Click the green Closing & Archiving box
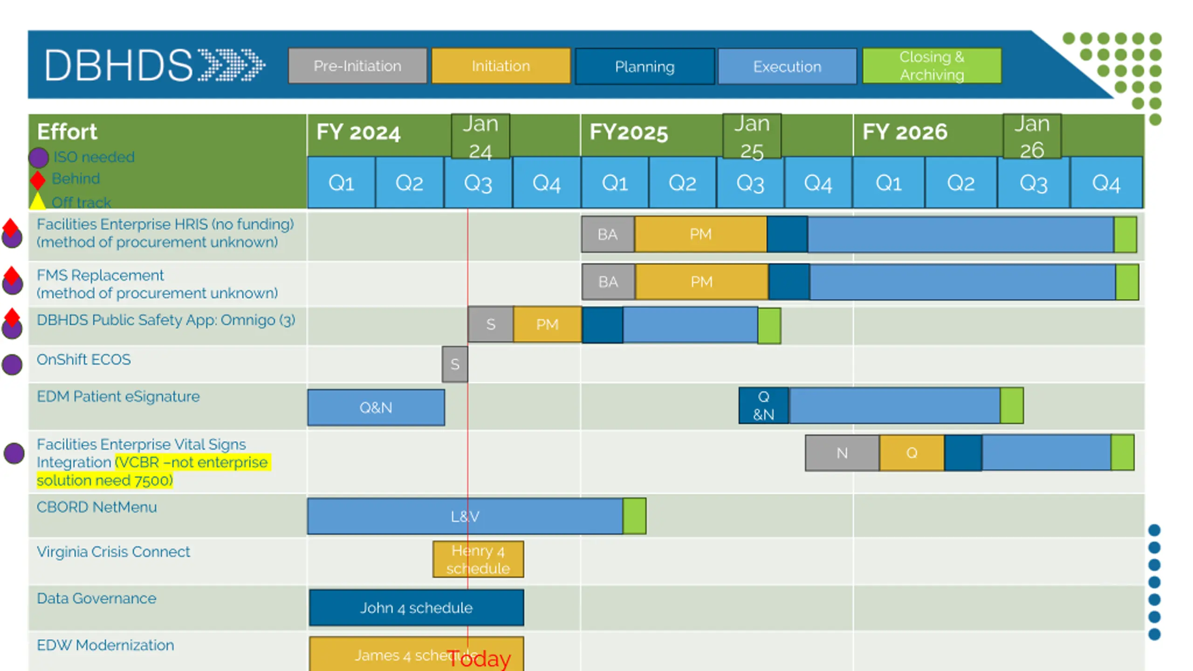This screenshot has height=671, width=1193. coord(932,66)
